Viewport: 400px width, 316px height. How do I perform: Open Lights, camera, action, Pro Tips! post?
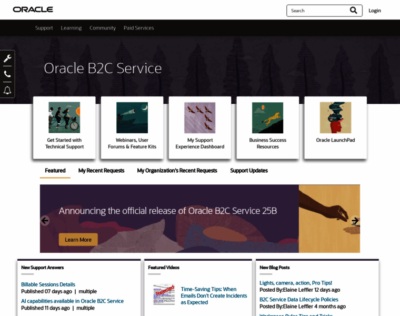click(x=296, y=283)
